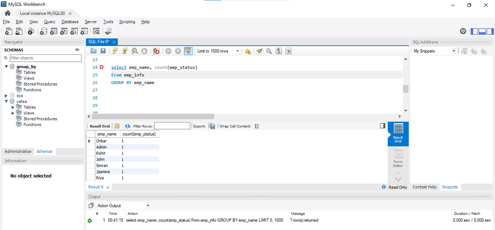
Task: Close the Result 8 tab
Action: (108, 187)
